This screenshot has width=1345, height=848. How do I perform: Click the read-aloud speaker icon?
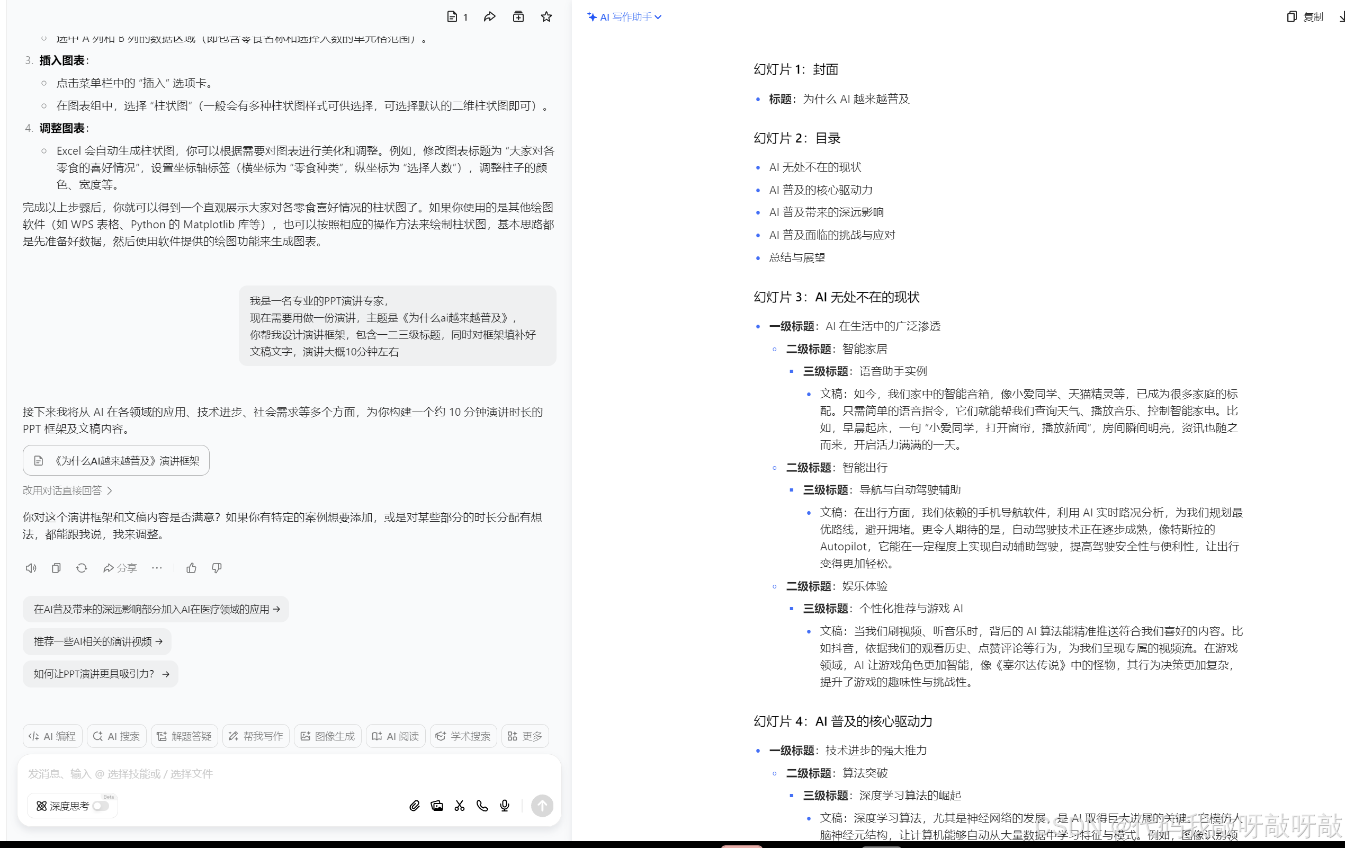(31, 568)
